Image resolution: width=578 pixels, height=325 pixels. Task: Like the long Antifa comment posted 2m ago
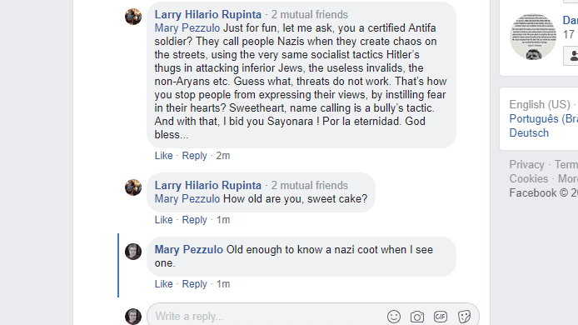tap(164, 156)
